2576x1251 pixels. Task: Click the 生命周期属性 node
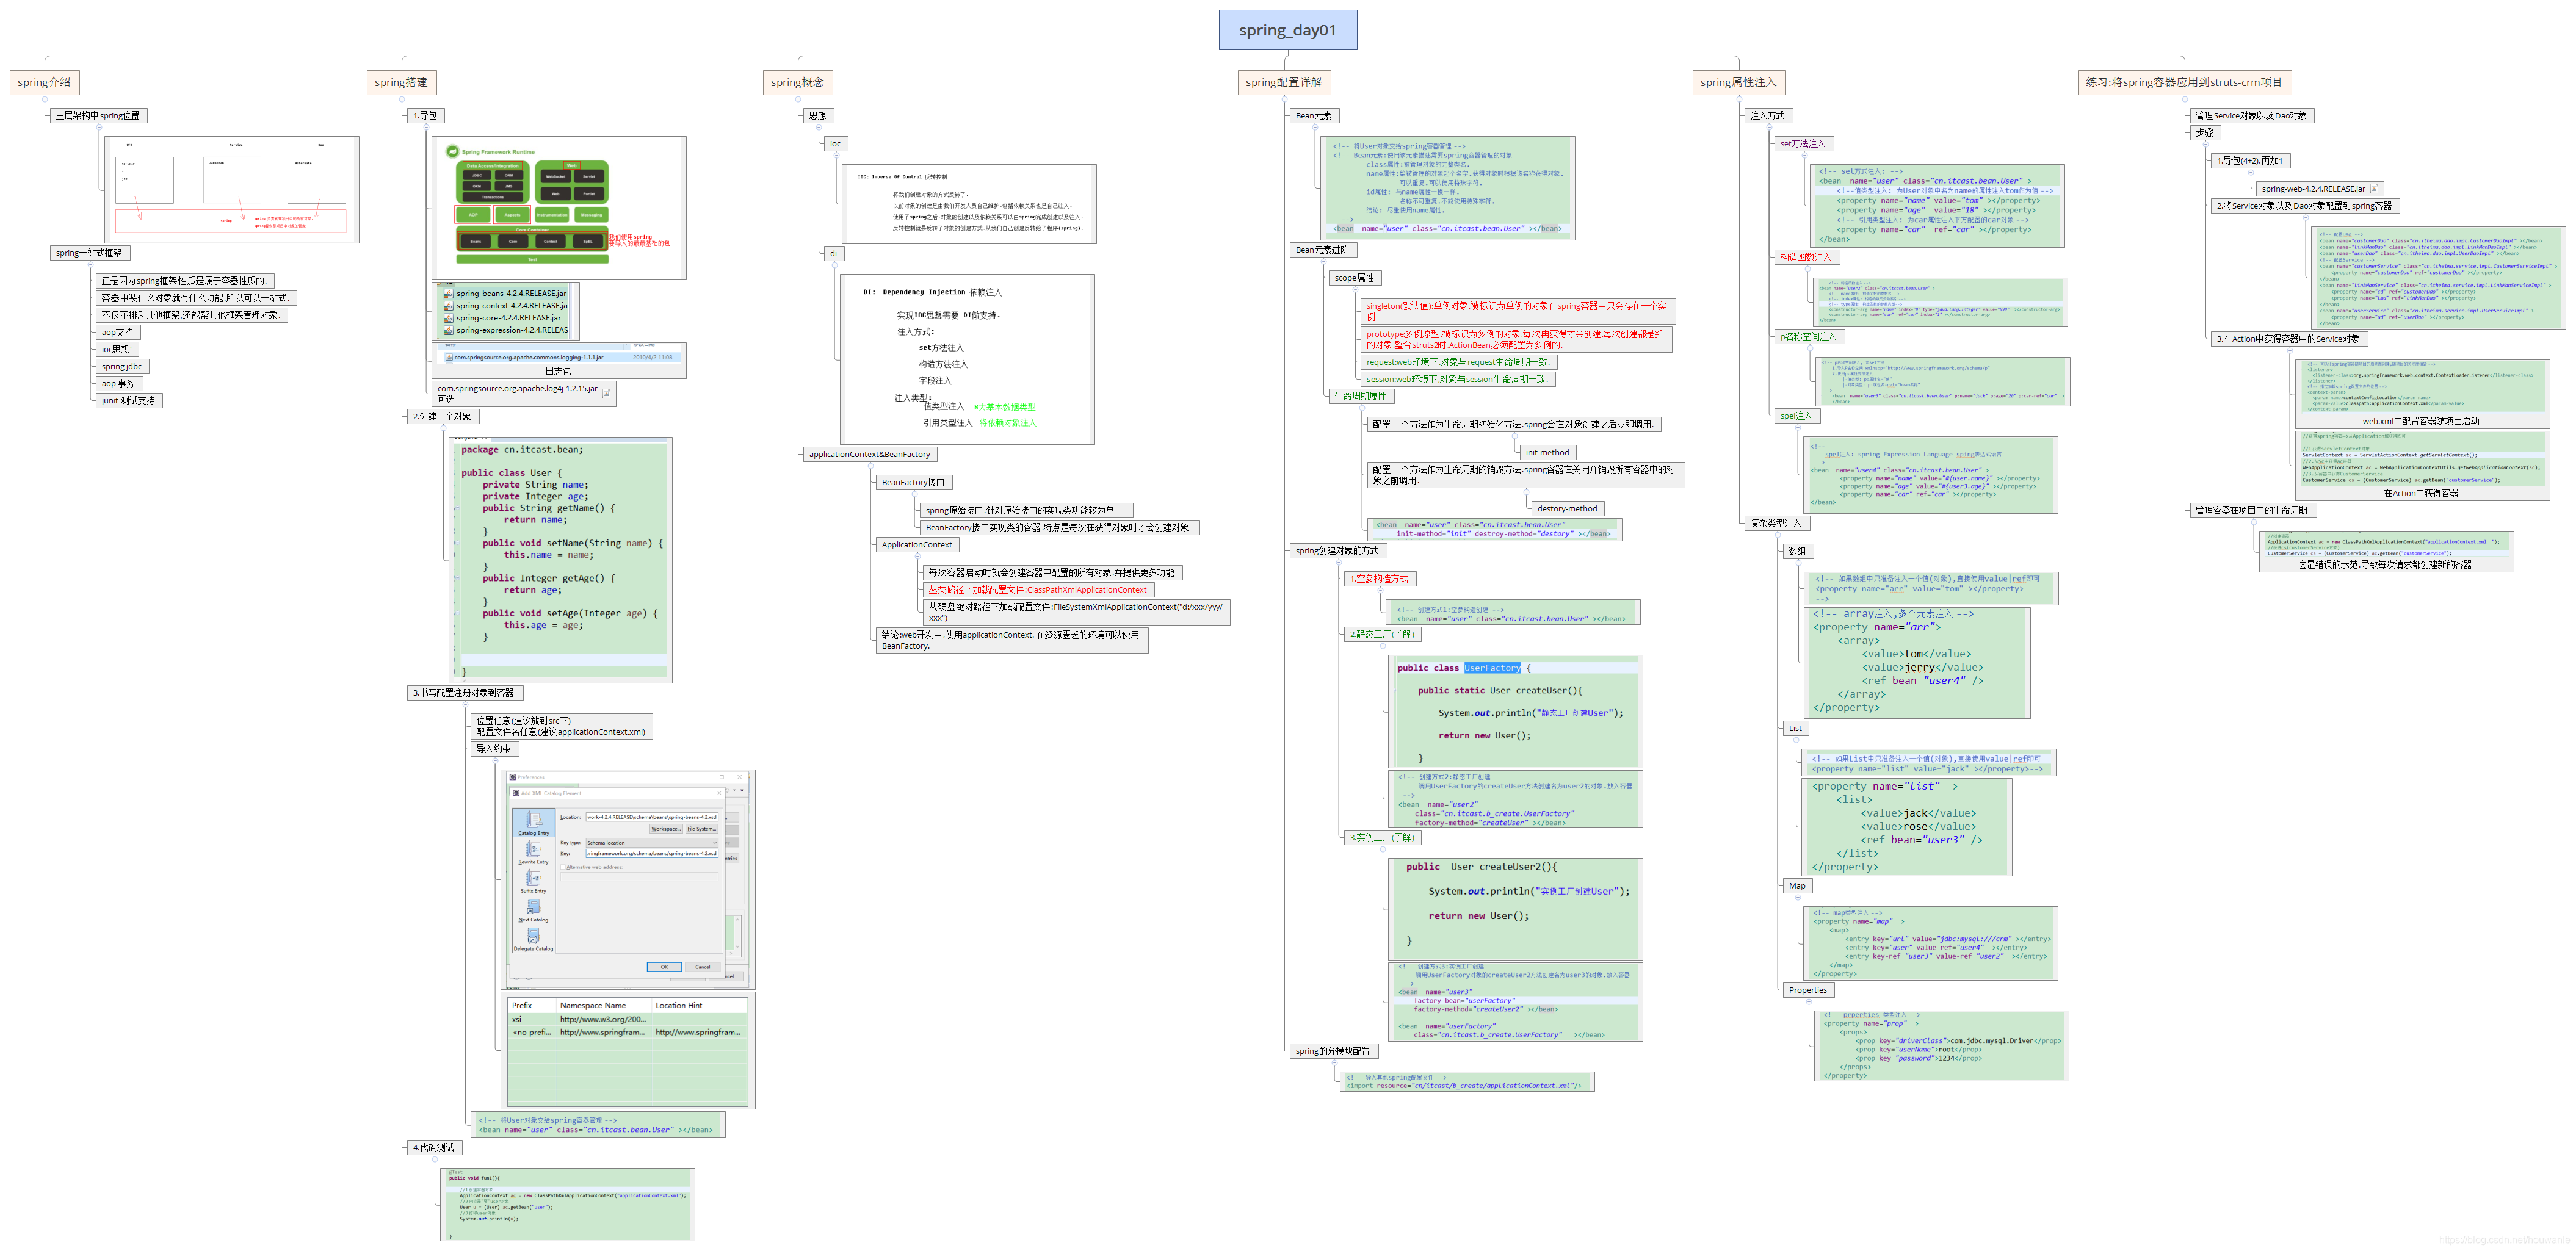[1360, 396]
